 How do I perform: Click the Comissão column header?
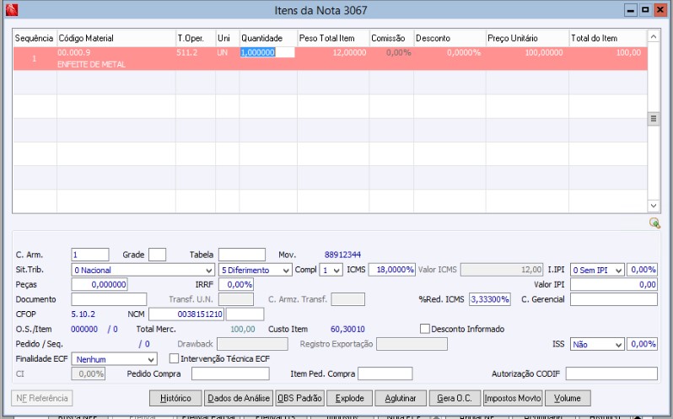coord(391,38)
